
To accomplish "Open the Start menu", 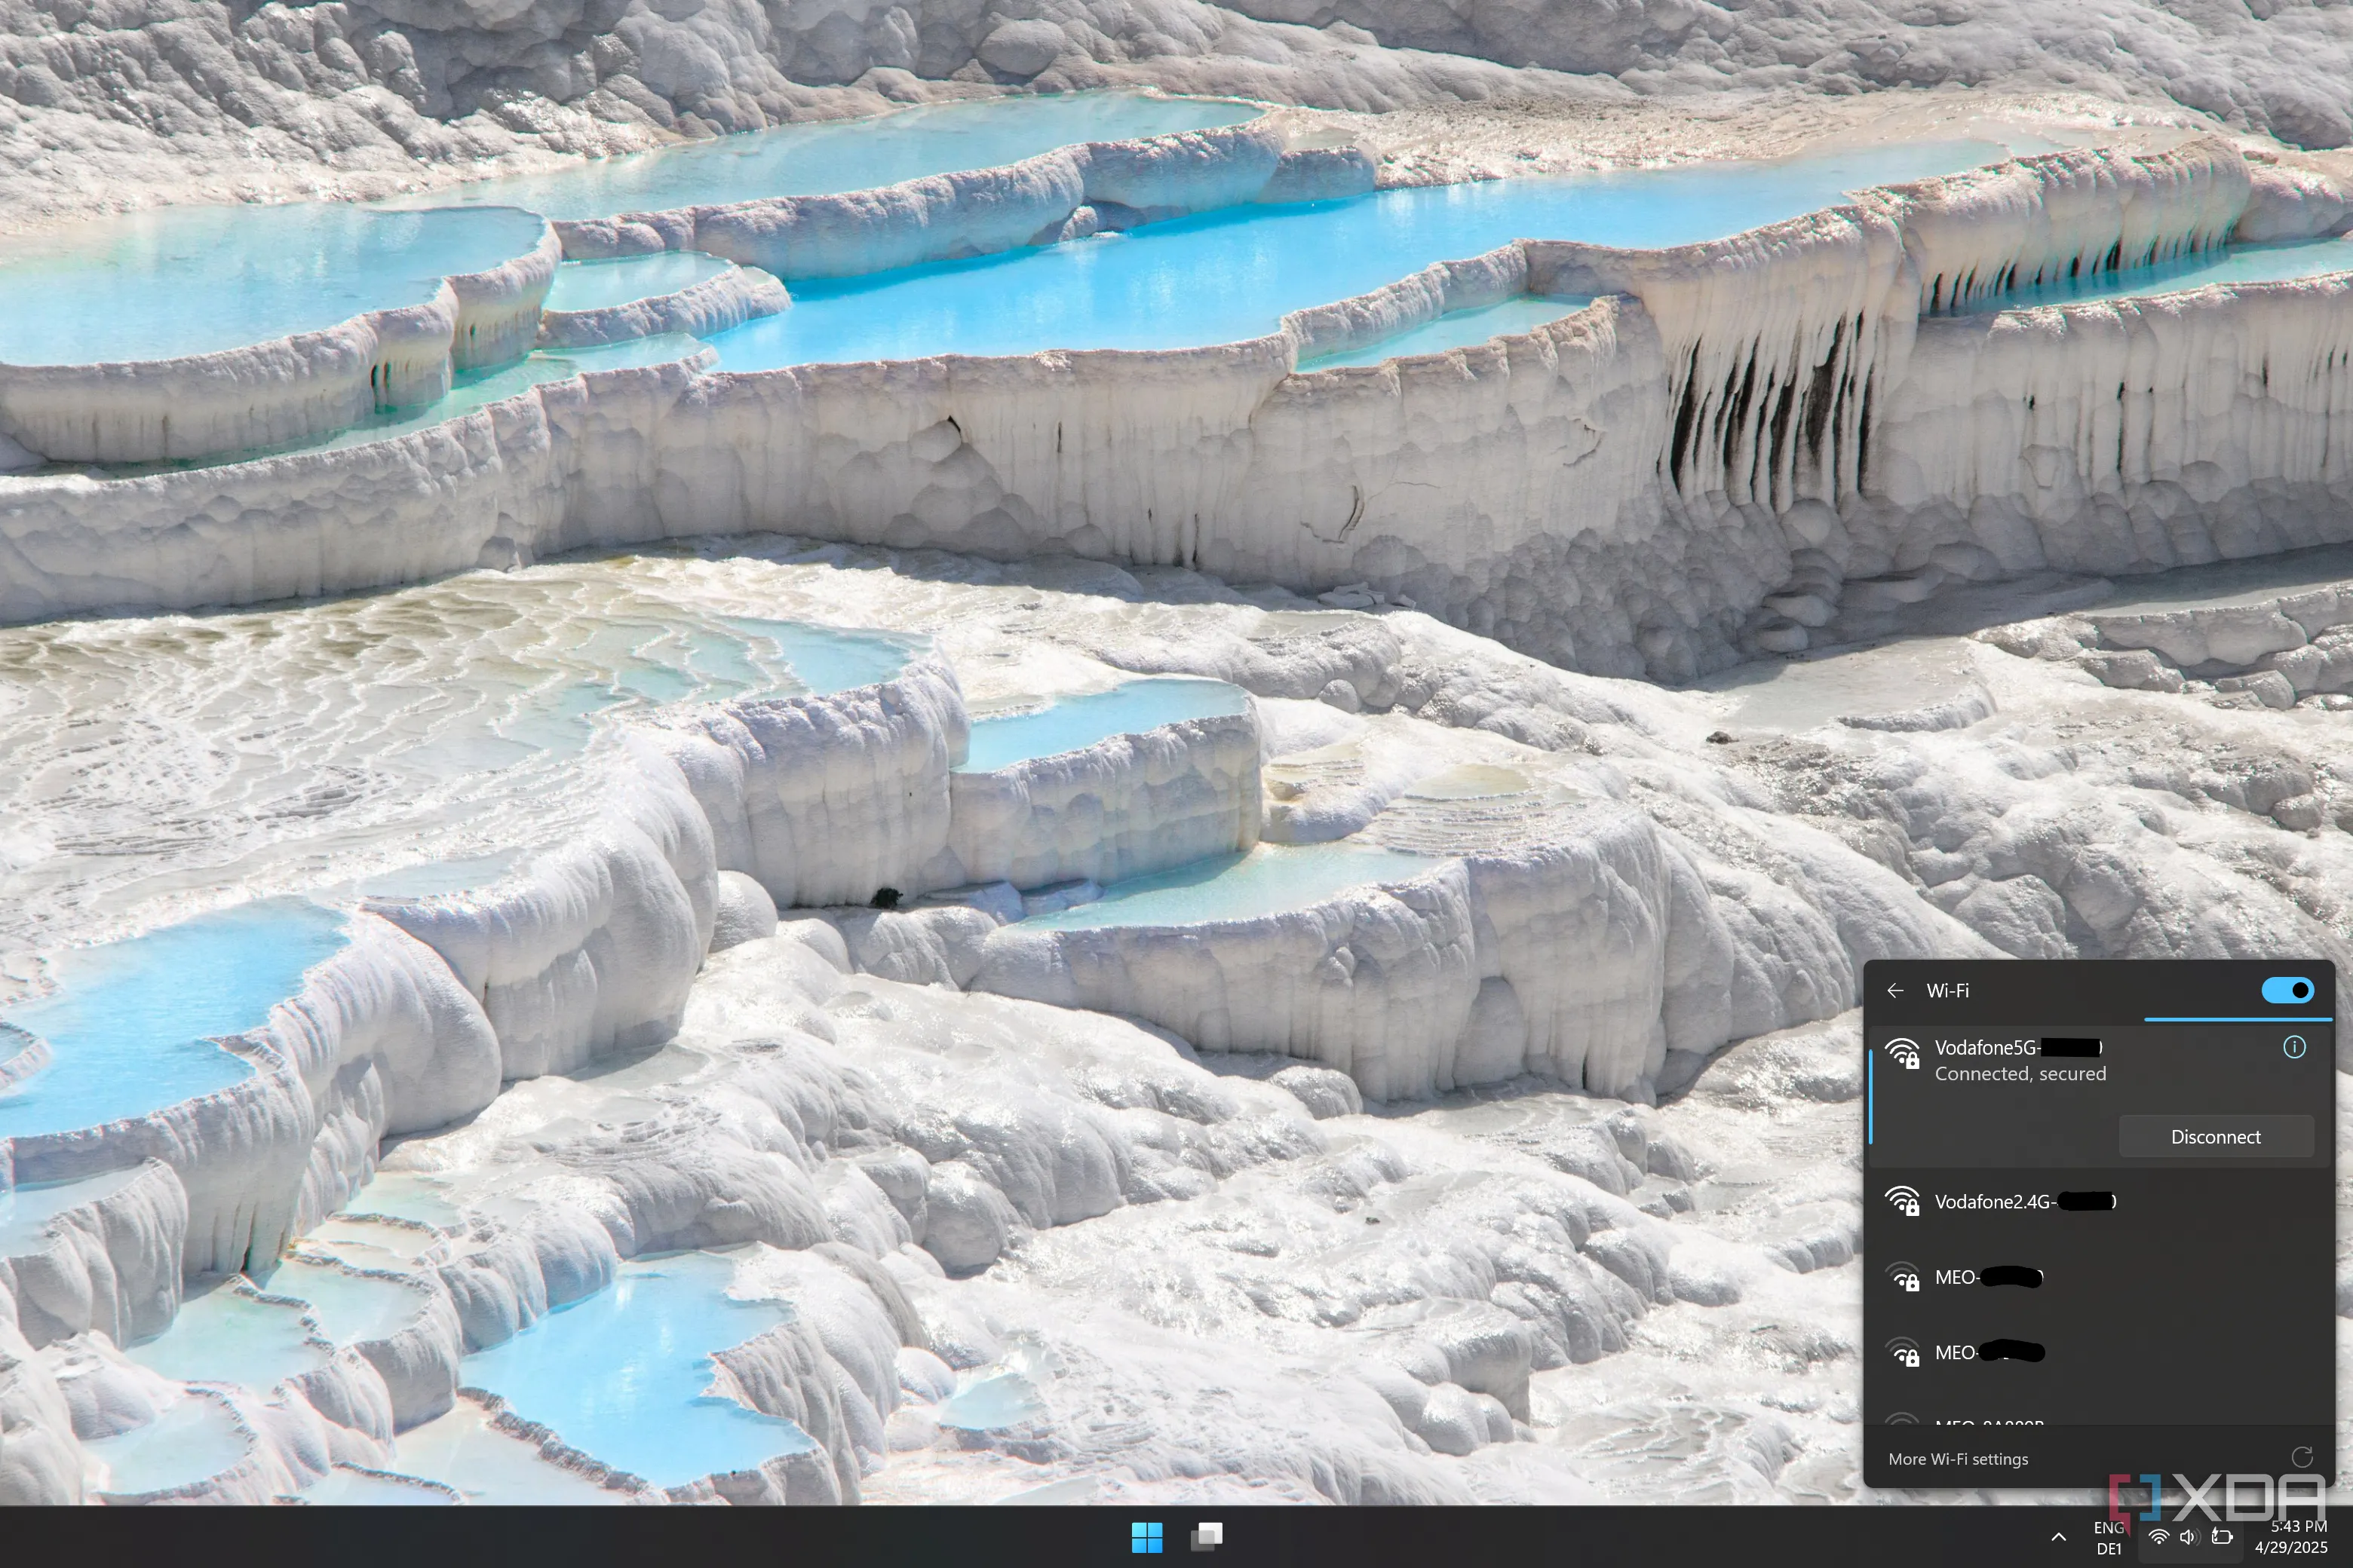I will pos(1149,1536).
